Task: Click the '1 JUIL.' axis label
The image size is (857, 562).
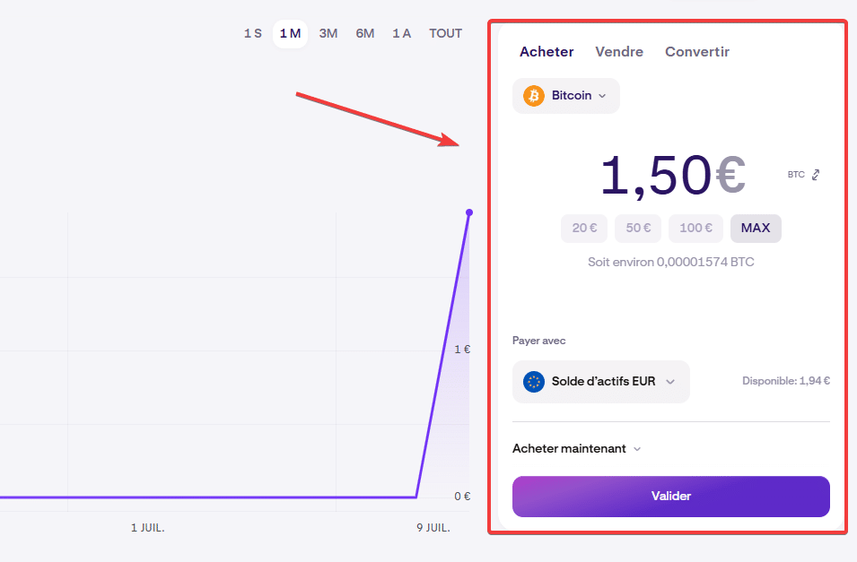Action: click(x=147, y=528)
